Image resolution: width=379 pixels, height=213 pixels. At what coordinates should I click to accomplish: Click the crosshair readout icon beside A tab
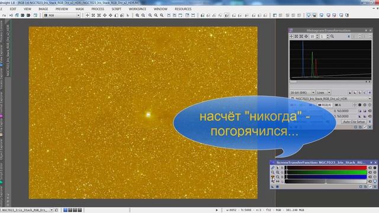coord(355,105)
